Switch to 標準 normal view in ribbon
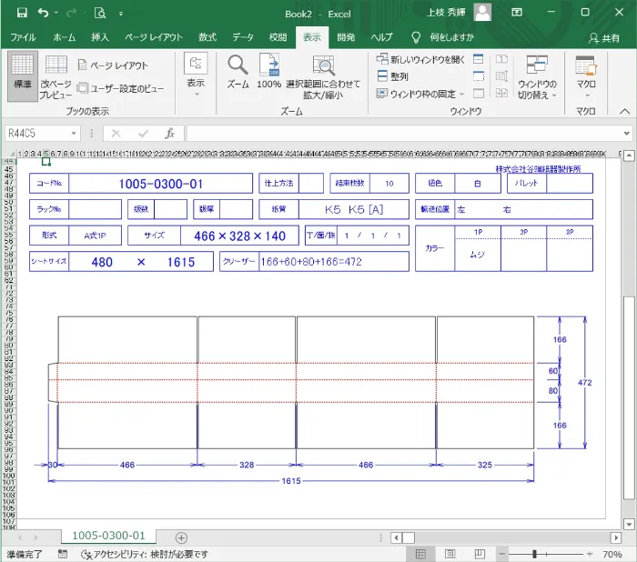The height and width of the screenshot is (562, 637). pos(22,71)
